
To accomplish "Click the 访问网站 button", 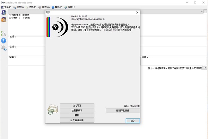I will (77, 106).
